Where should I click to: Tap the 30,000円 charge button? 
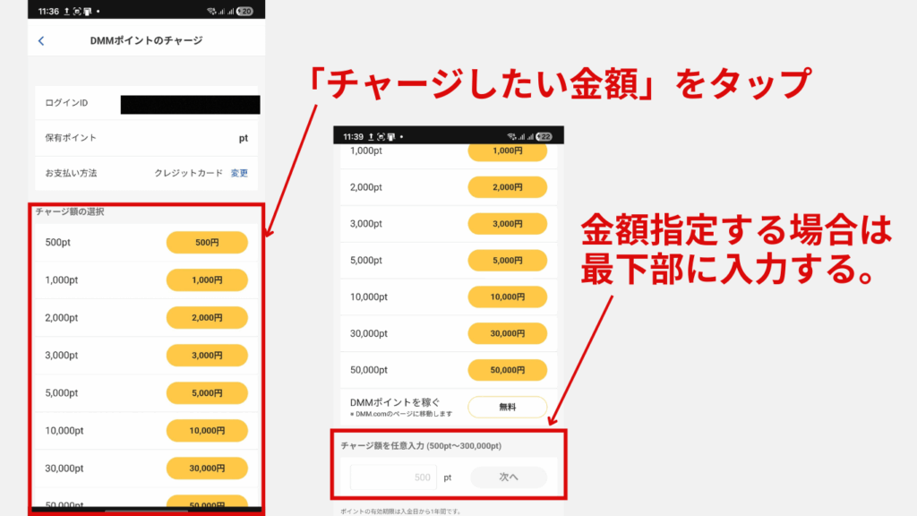(207, 468)
